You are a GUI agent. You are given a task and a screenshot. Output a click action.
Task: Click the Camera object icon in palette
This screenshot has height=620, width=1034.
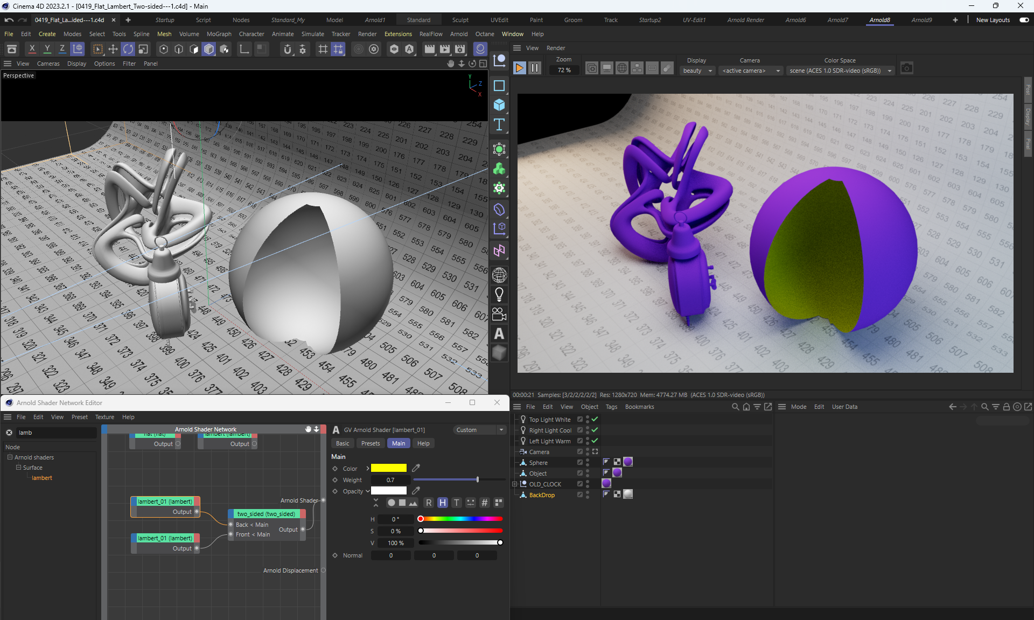[x=499, y=314]
